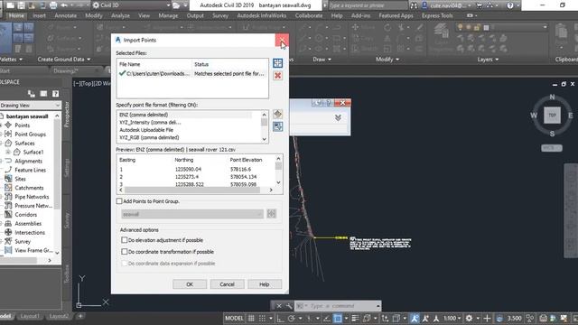Switch to the Layout1 tab
Viewport: 578px width, 325px height.
pos(30,316)
